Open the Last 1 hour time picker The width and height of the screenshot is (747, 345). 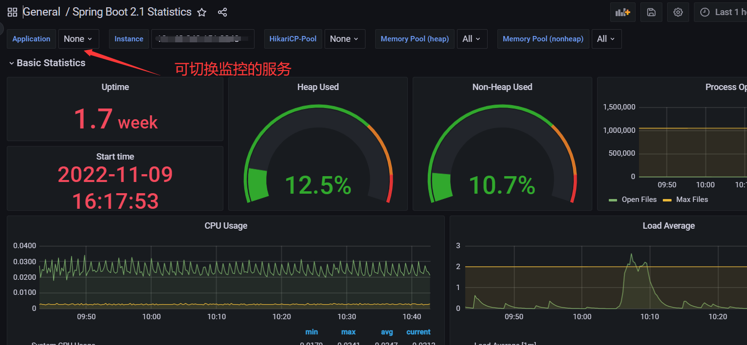pyautogui.click(x=721, y=12)
